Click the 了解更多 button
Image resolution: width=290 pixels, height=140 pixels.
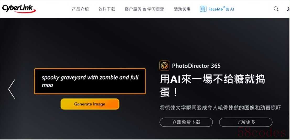point(246,122)
